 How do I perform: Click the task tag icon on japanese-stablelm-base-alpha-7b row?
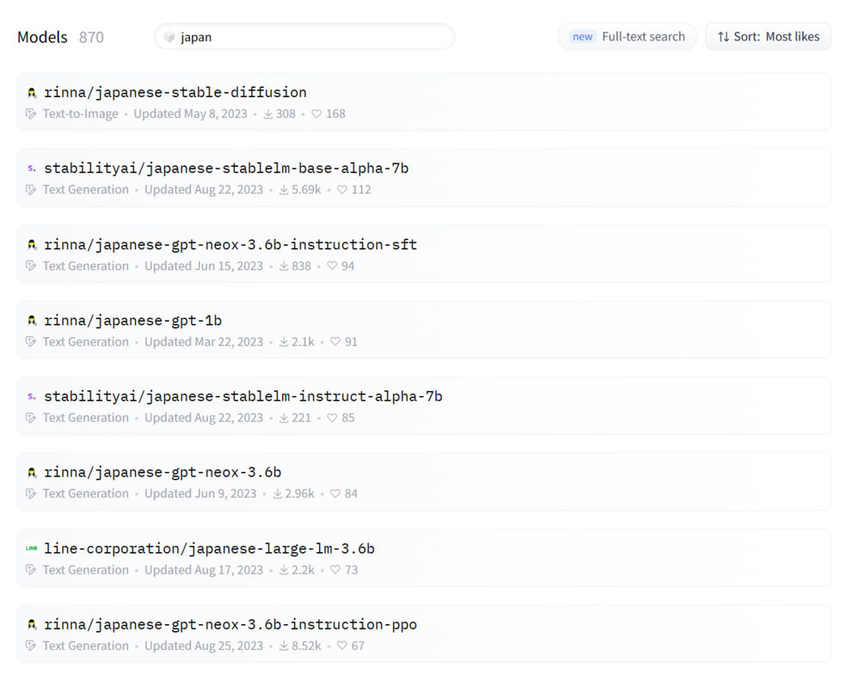click(x=31, y=190)
